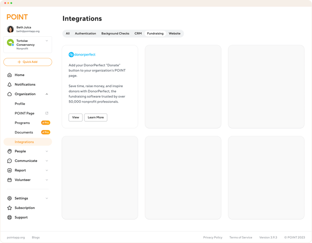The width and height of the screenshot is (312, 243).
Task: Collapse the Organization section chevron
Action: coord(47,94)
